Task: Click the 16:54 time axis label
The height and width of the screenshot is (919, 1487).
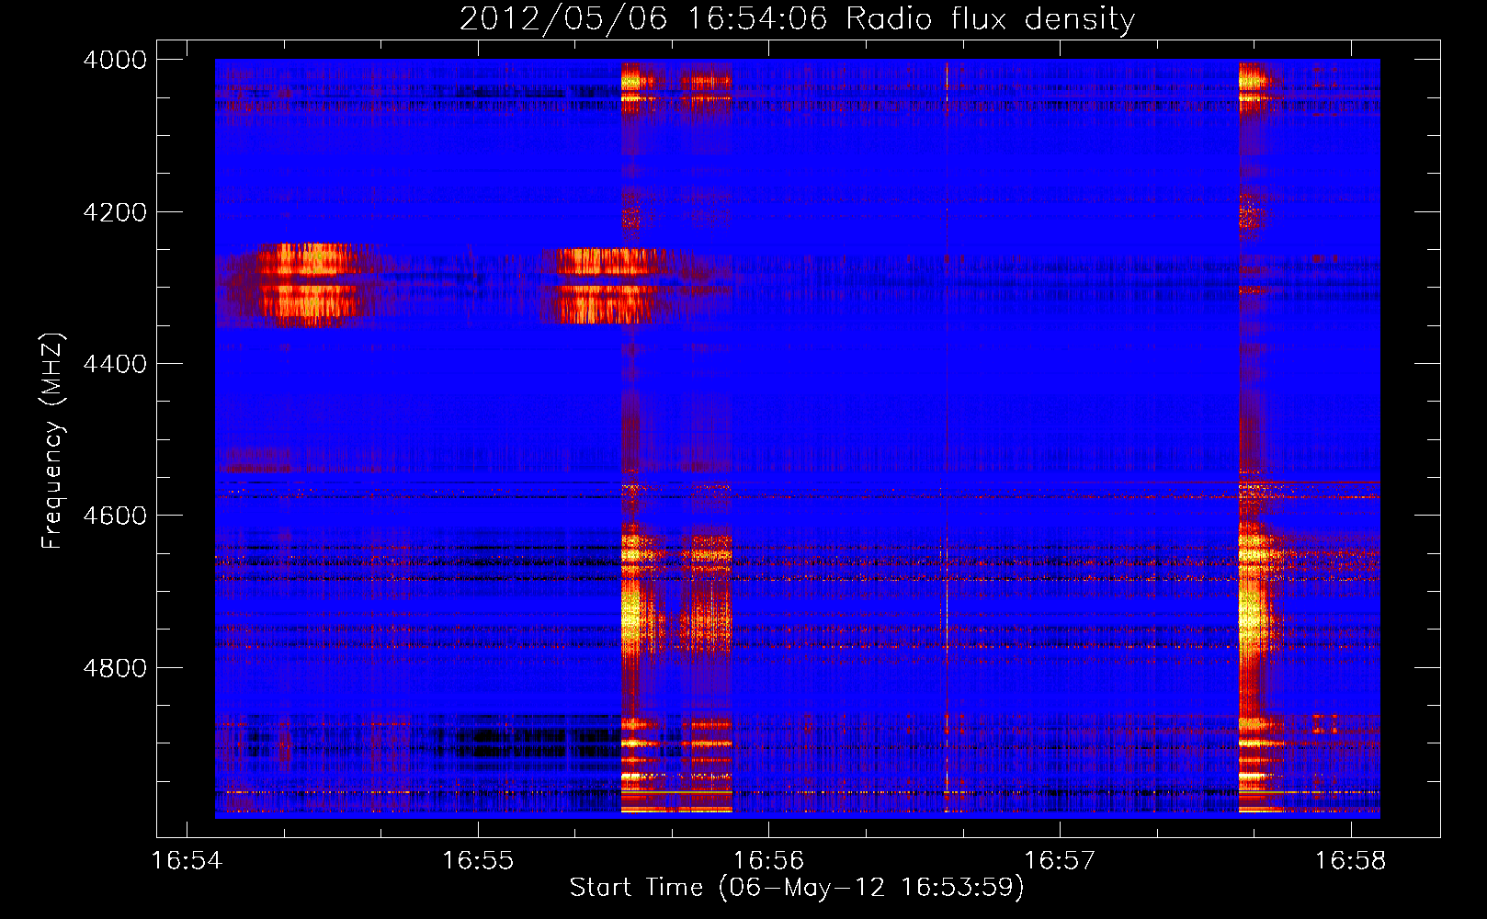Action: pyautogui.click(x=187, y=861)
